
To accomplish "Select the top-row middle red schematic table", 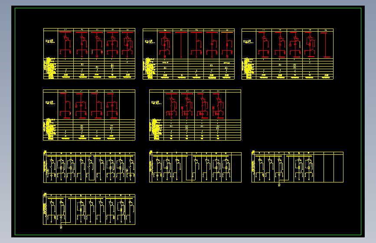I will [x=189, y=54].
